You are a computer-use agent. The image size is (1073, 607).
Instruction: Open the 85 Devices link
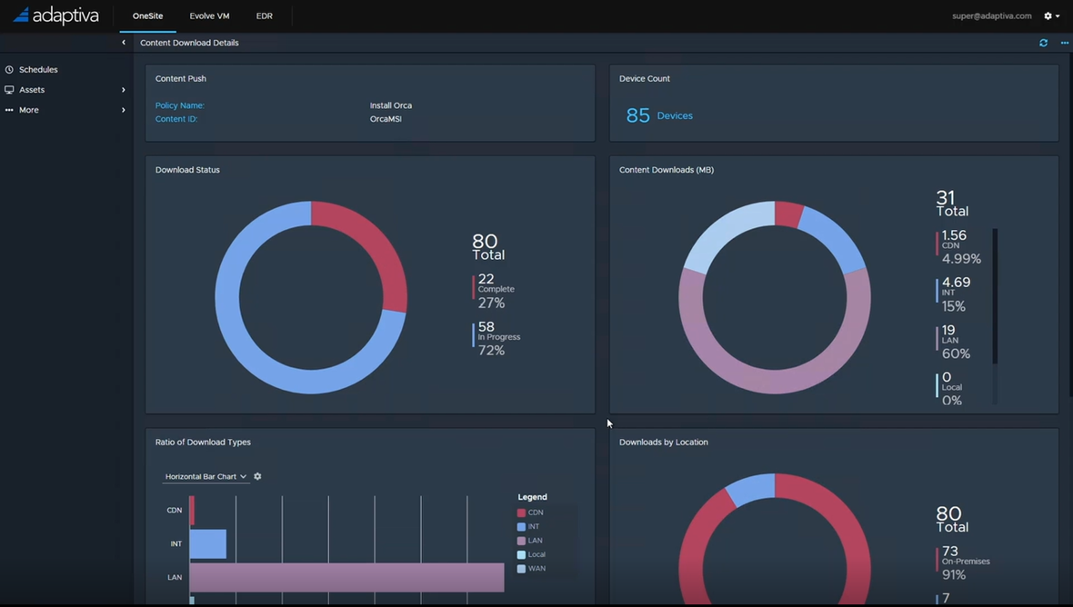[x=657, y=114]
